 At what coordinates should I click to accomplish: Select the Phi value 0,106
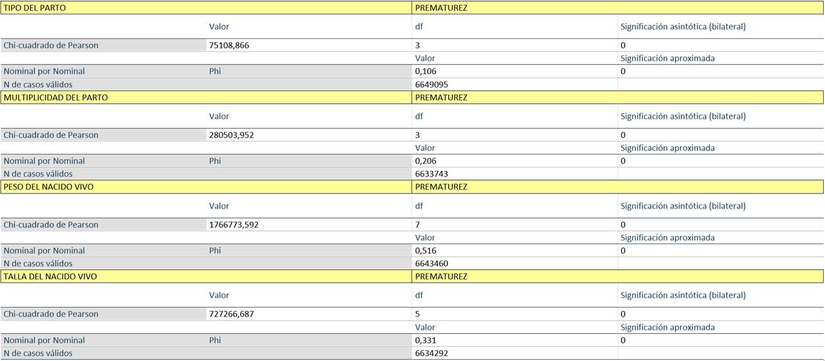[426, 72]
